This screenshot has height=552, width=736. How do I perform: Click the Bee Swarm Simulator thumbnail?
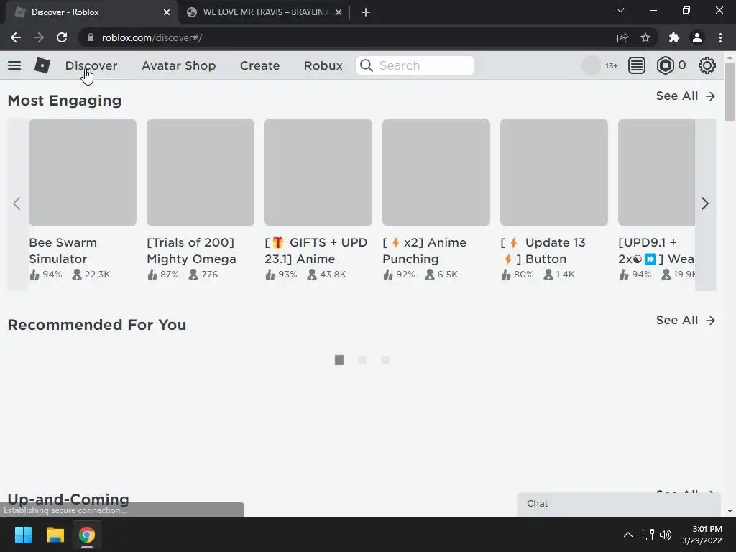click(x=83, y=172)
